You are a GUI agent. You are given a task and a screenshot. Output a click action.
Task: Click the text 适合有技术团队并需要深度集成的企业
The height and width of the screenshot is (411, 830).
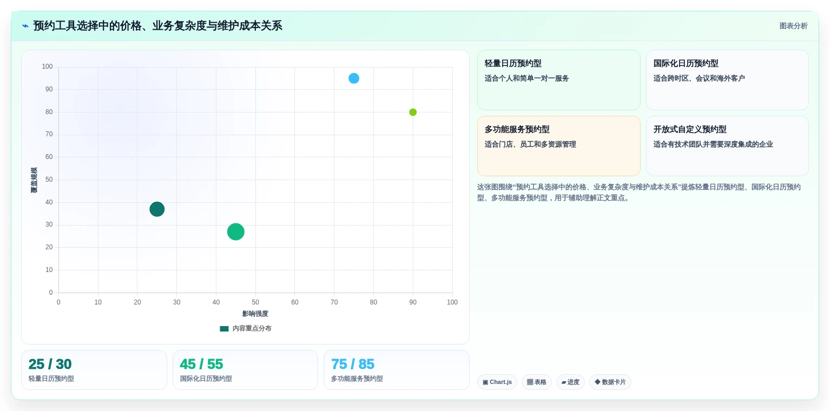click(x=713, y=144)
